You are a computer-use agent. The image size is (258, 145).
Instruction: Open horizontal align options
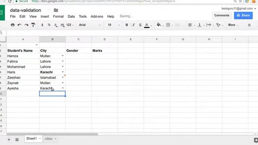point(190,25)
